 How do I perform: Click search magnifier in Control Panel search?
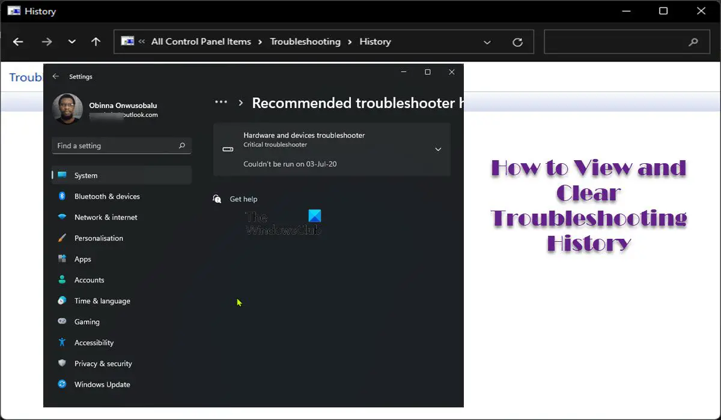click(693, 42)
